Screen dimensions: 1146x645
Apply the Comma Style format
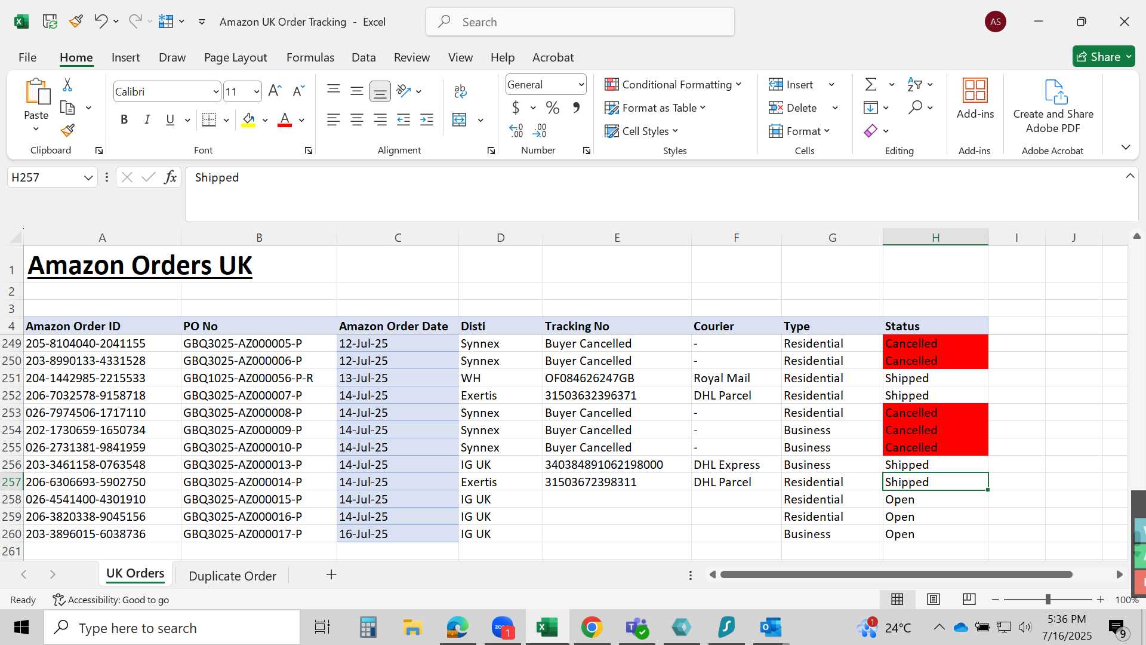click(576, 108)
